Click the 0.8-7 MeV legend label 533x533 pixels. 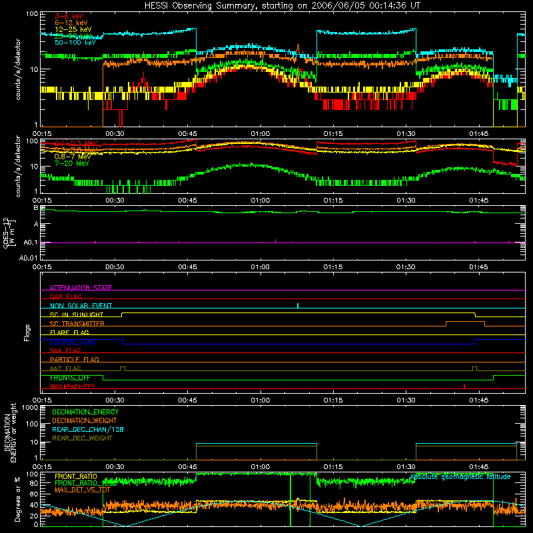click(x=73, y=157)
